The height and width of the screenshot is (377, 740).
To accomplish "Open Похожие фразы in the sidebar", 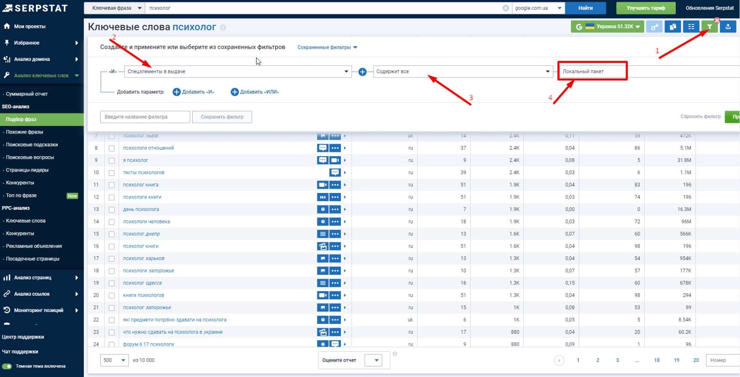I will pos(24,132).
